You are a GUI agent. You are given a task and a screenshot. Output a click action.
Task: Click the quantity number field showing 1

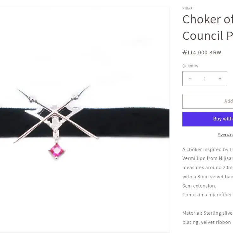pyautogui.click(x=205, y=78)
